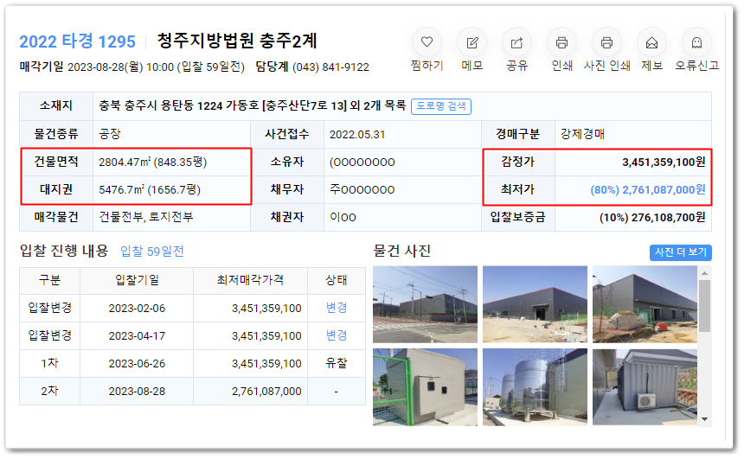Open the photo with green fence
The height and width of the screenshot is (459, 744).
(425, 387)
